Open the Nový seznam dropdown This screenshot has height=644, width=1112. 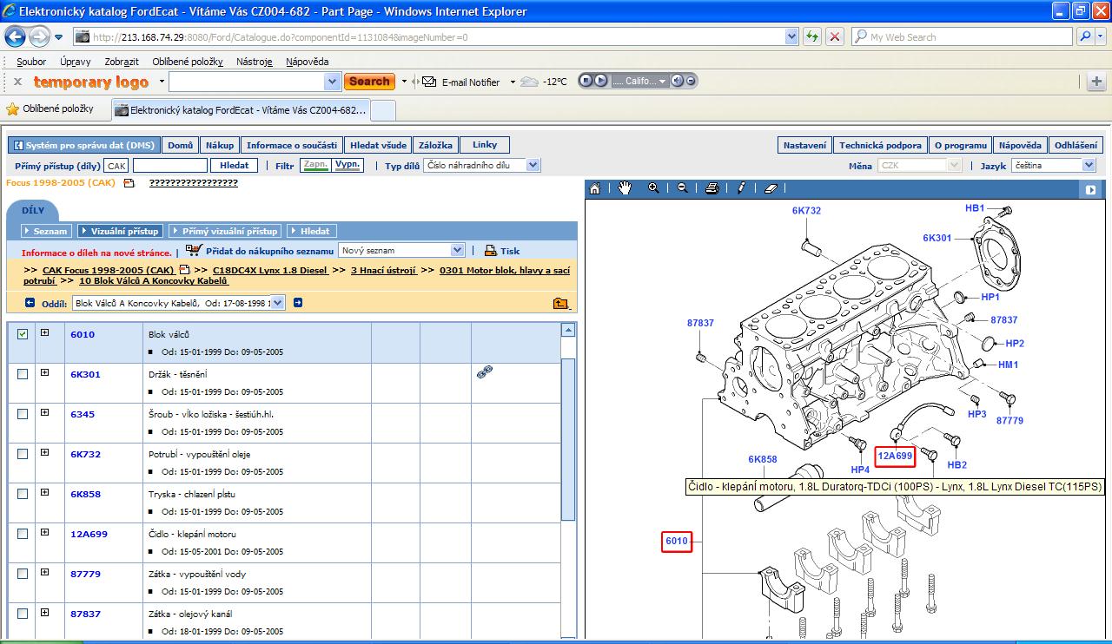457,250
